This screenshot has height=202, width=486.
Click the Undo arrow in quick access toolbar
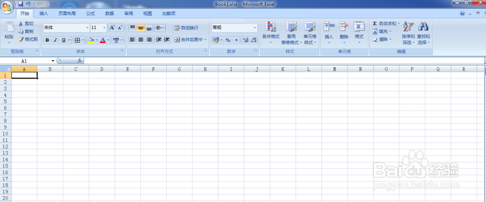[28, 4]
